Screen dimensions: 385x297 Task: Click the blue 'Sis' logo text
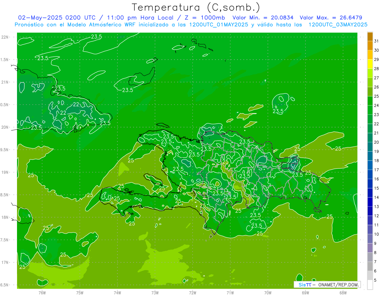pos(302,285)
